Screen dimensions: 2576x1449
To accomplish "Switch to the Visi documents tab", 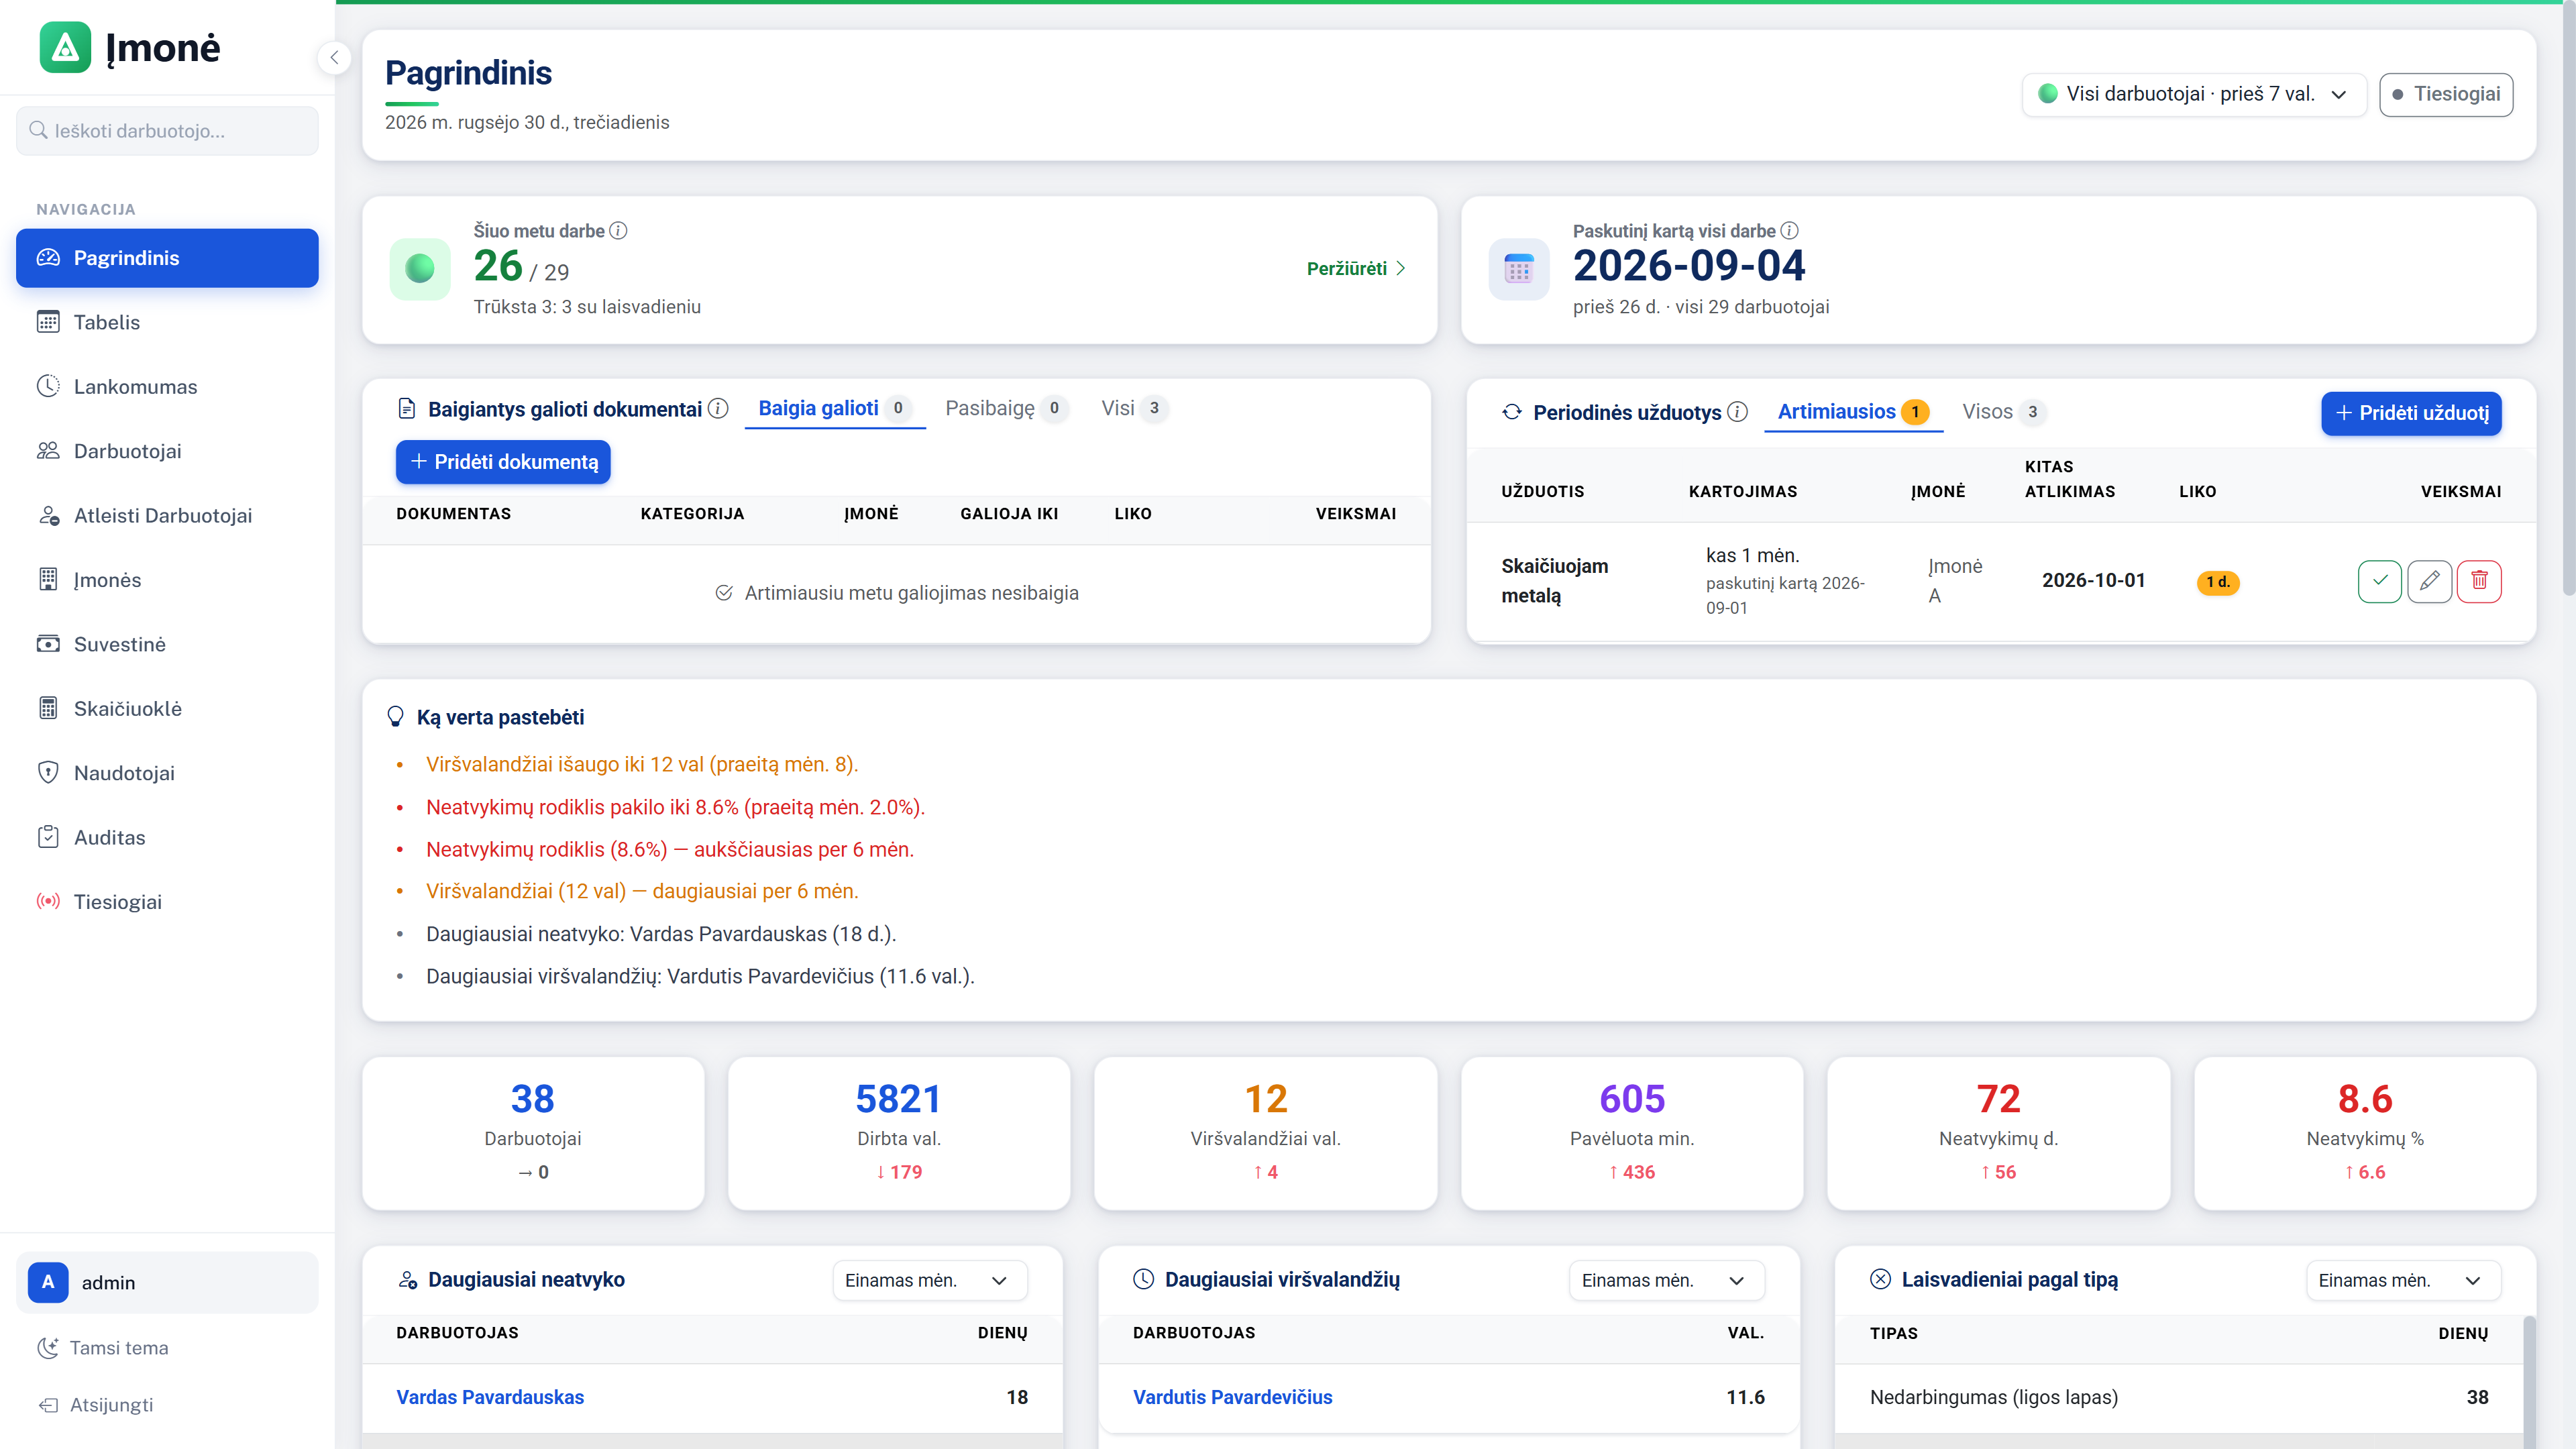I will tap(1134, 408).
